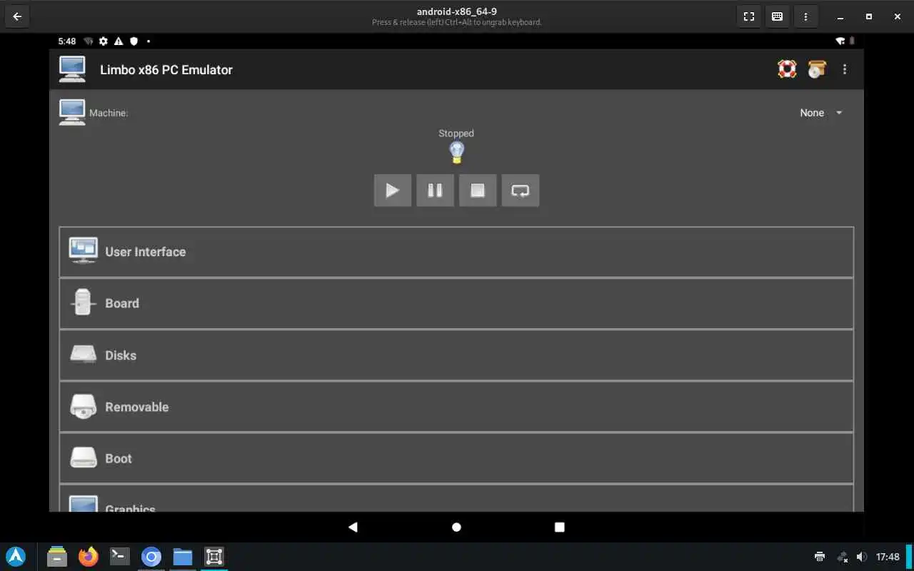
Task: Click the shield icon in Android status bar
Action: (x=134, y=41)
